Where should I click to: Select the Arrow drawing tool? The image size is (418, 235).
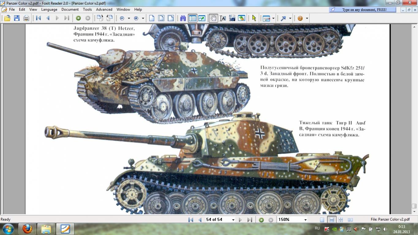coord(283,18)
